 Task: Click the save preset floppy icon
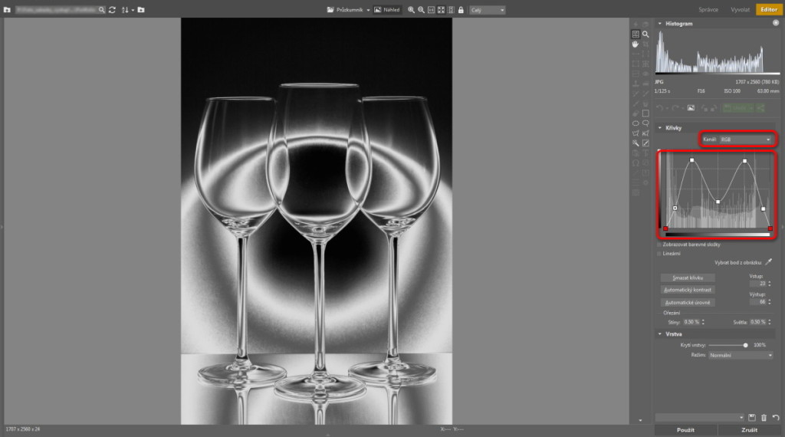(752, 418)
